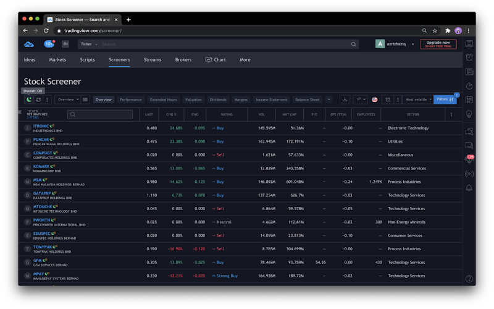Image resolution: width=494 pixels, height=309 pixels.
Task: Switch to the Extended Hours tab
Action: point(163,99)
